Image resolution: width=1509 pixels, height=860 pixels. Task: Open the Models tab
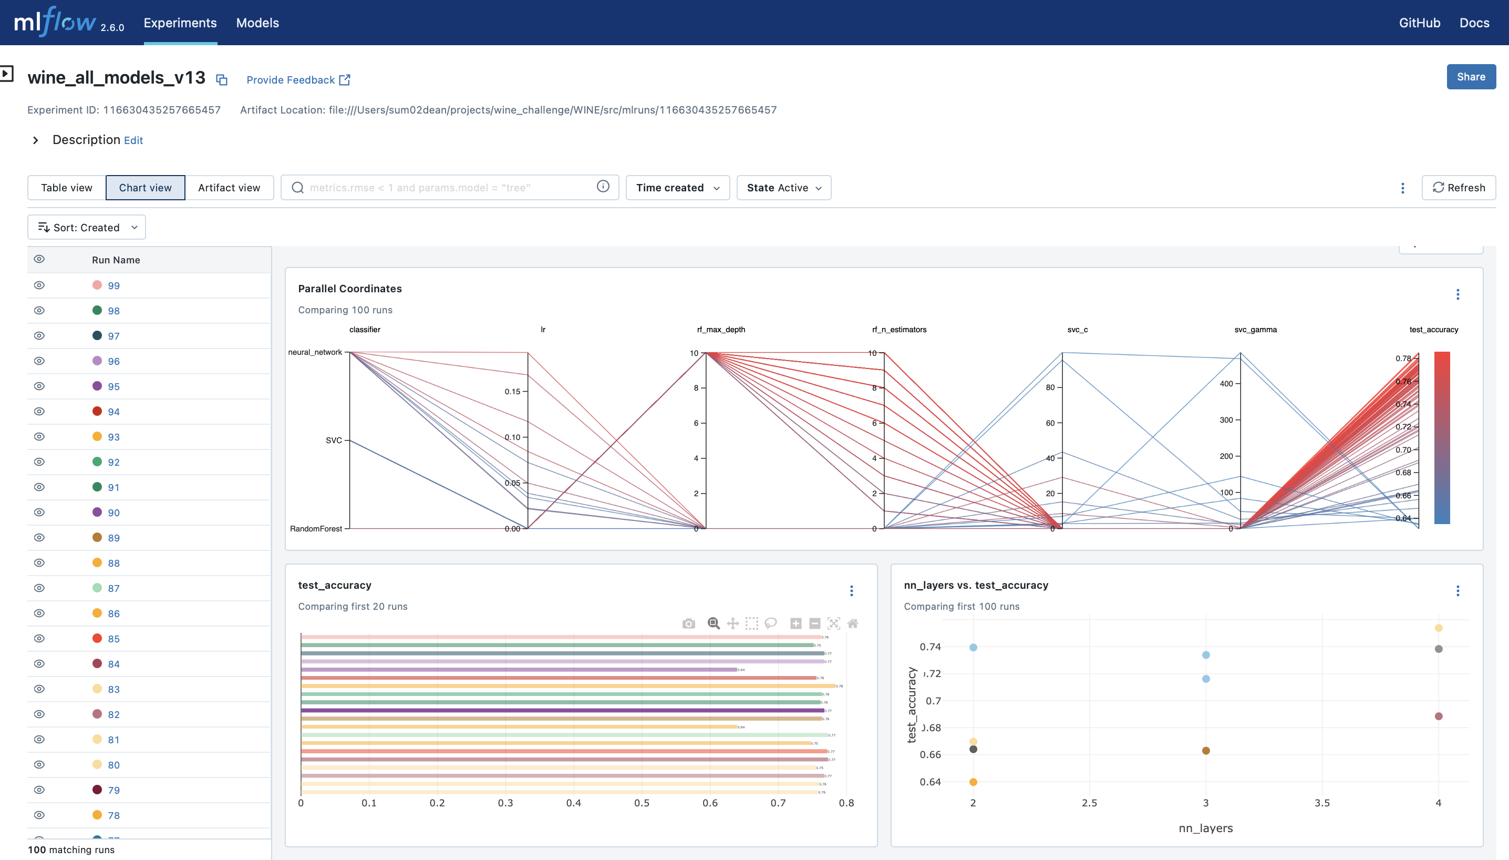[x=257, y=23]
